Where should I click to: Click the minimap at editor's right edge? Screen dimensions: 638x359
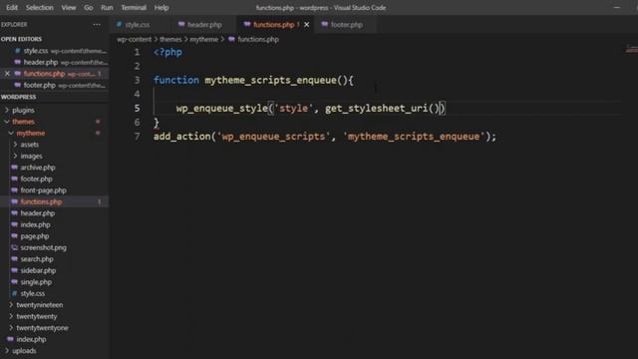coord(631,50)
